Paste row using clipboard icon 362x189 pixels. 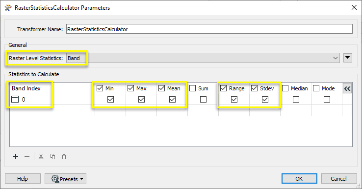click(64, 157)
